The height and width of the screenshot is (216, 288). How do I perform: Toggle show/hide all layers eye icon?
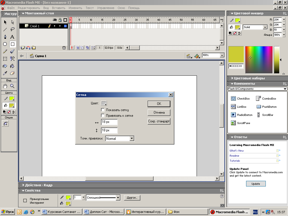pyautogui.click(x=55, y=20)
